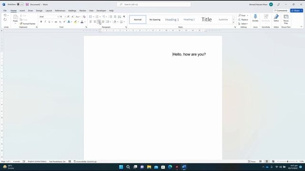Apply superscript formatting
The height and width of the screenshot is (171, 305).
(x=64, y=22)
